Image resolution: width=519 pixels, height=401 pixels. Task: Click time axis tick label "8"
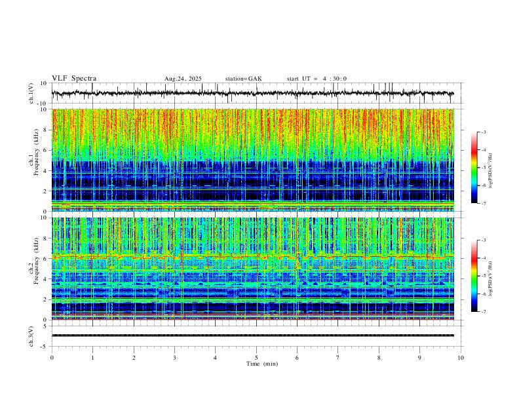click(x=379, y=358)
